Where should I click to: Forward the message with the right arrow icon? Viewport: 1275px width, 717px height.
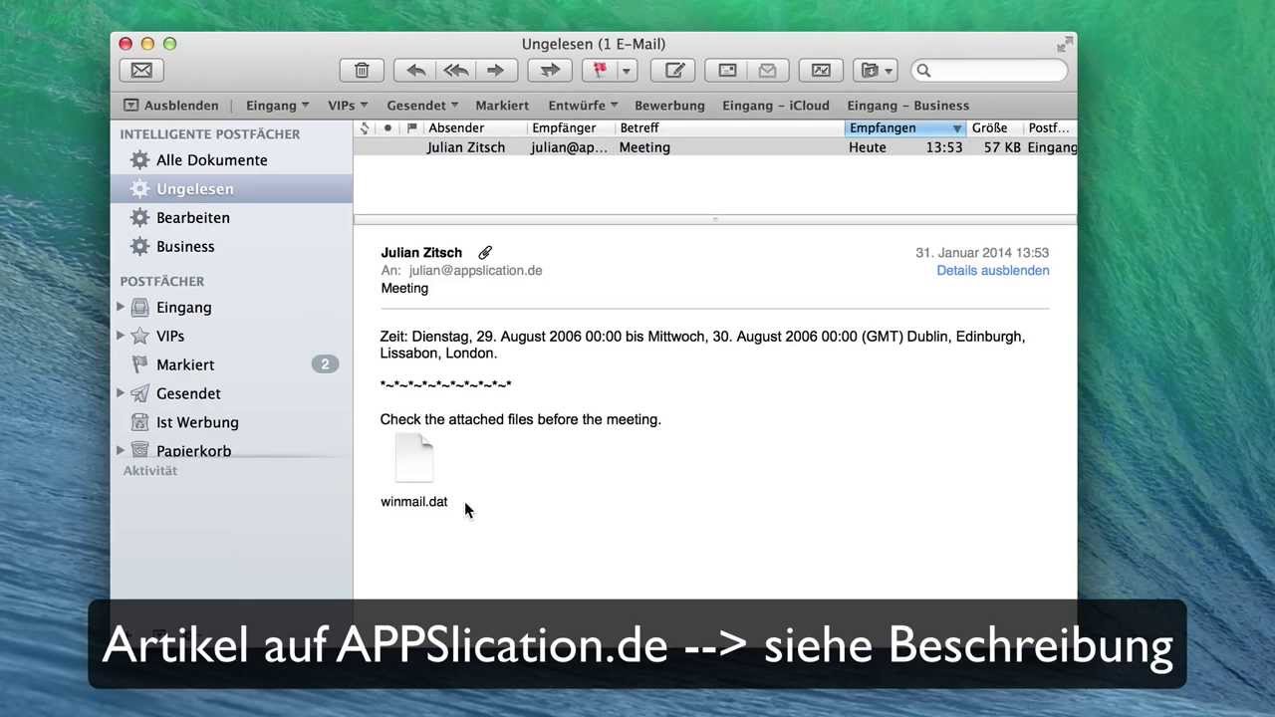click(495, 71)
